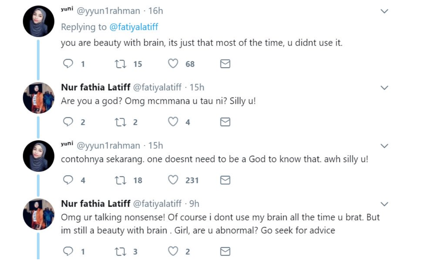
Task: Like the tweet with 231 likes
Action: pos(173,180)
